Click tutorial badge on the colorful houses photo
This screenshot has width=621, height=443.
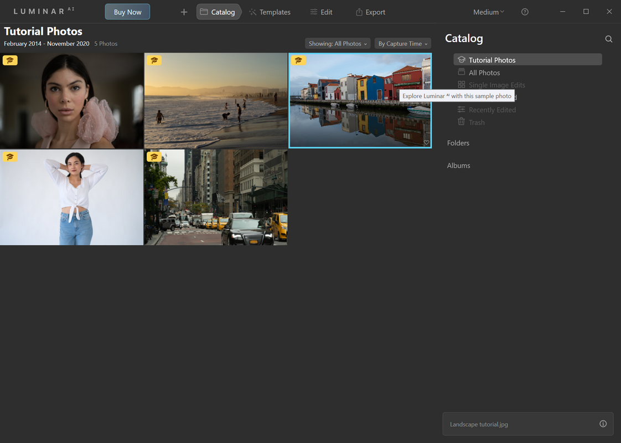click(x=298, y=60)
